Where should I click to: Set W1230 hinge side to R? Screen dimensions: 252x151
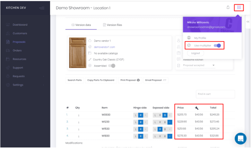141,122
